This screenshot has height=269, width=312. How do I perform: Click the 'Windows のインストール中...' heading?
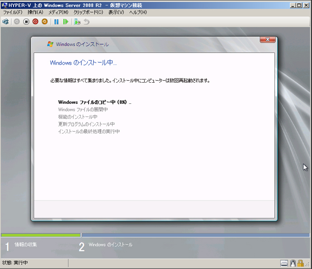pos(83,63)
